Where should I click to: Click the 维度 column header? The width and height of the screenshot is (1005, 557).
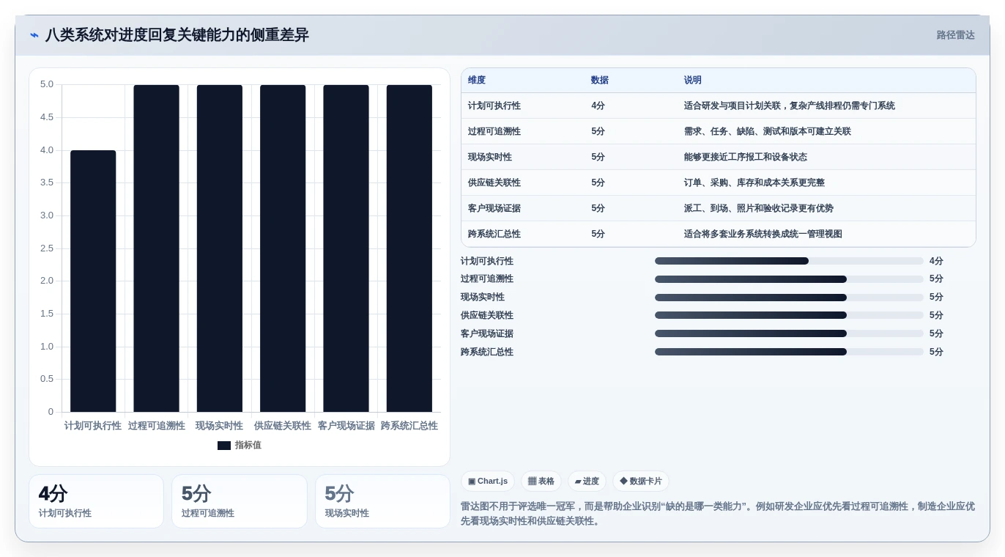pos(477,81)
